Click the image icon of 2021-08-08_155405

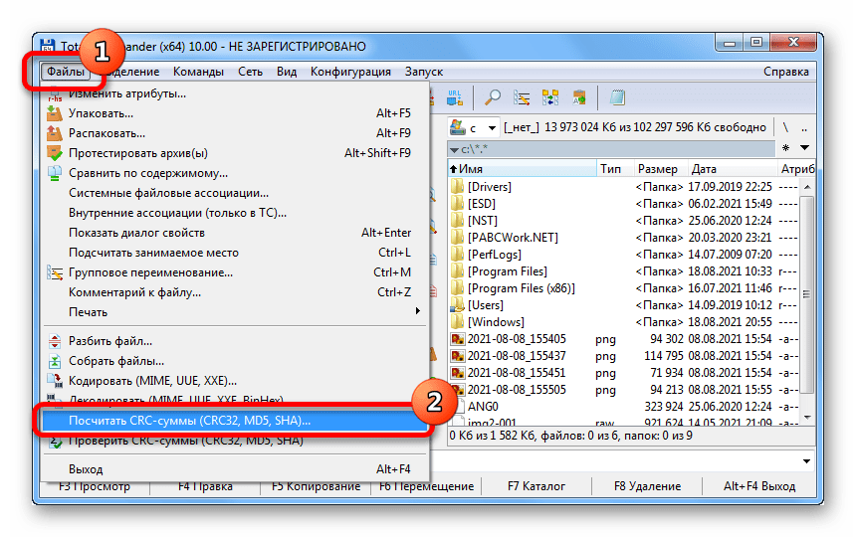coord(458,339)
